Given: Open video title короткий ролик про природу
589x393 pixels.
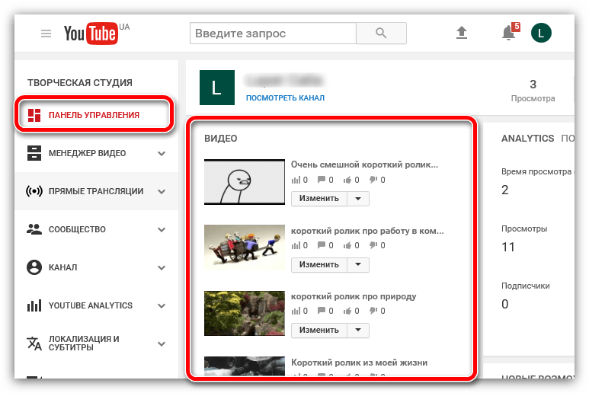Looking at the screenshot, I should [x=354, y=296].
